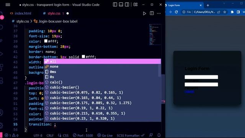Image resolution: width=245 pixels, height=138 pixels.
Task: Pick cubic-bezier(0.19, 1, 0.22, 1)
Action: click(x=102, y=108)
